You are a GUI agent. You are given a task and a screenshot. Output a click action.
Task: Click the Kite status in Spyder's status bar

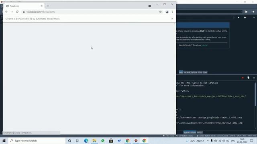click(169, 136)
